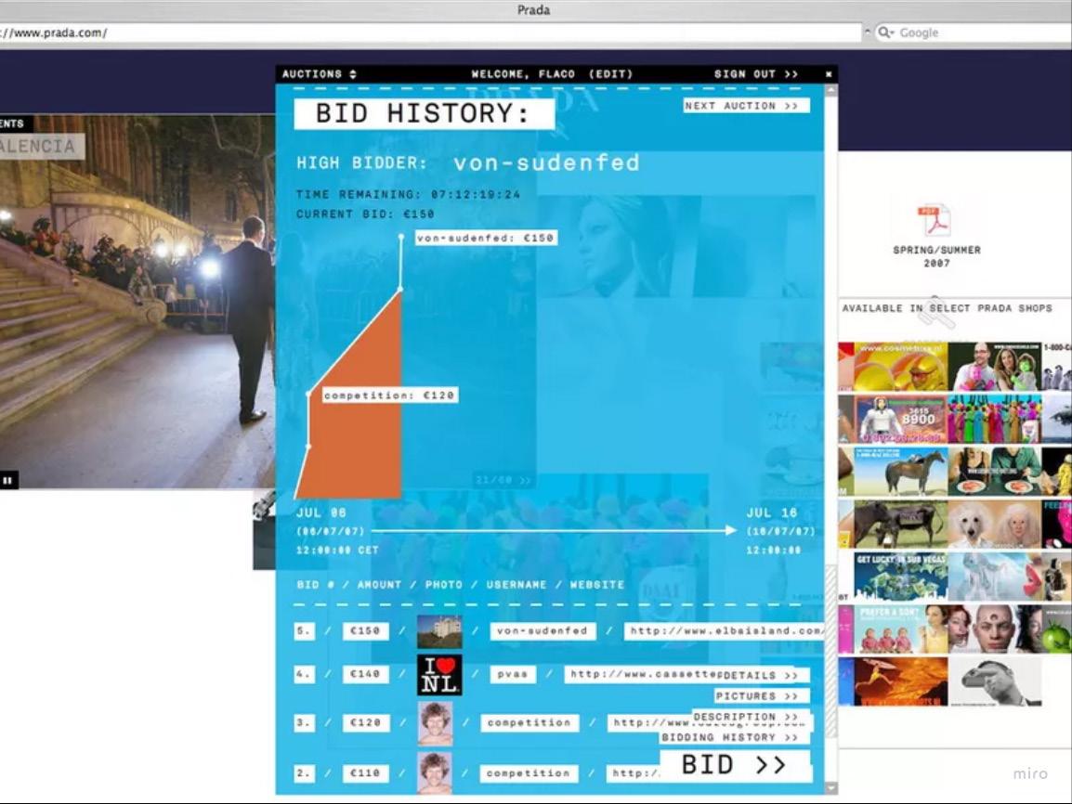Viewport: 1072px width, 804px height.
Task: Click the BID >> button
Action: pos(735,765)
